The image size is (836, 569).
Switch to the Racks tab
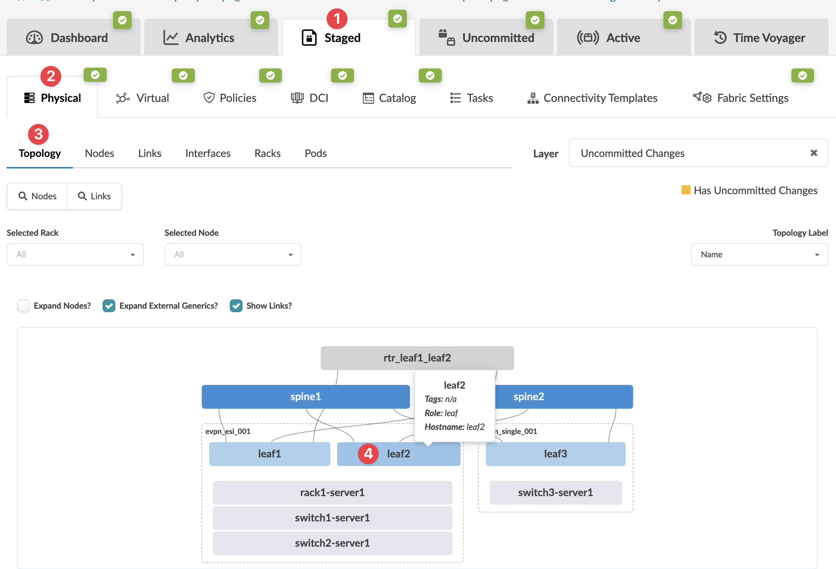pyautogui.click(x=267, y=153)
